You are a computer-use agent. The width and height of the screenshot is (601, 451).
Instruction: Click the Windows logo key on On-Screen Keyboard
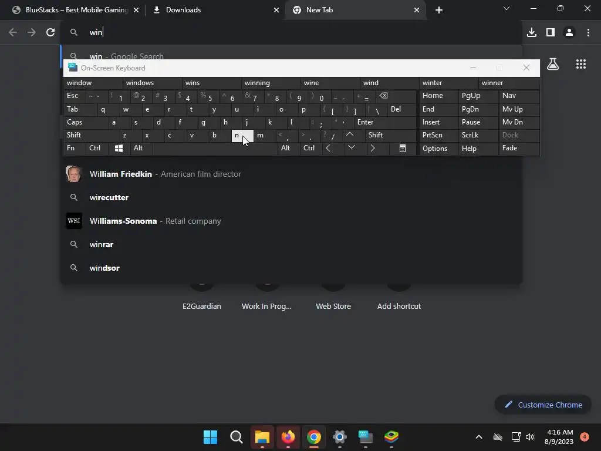coord(119,148)
